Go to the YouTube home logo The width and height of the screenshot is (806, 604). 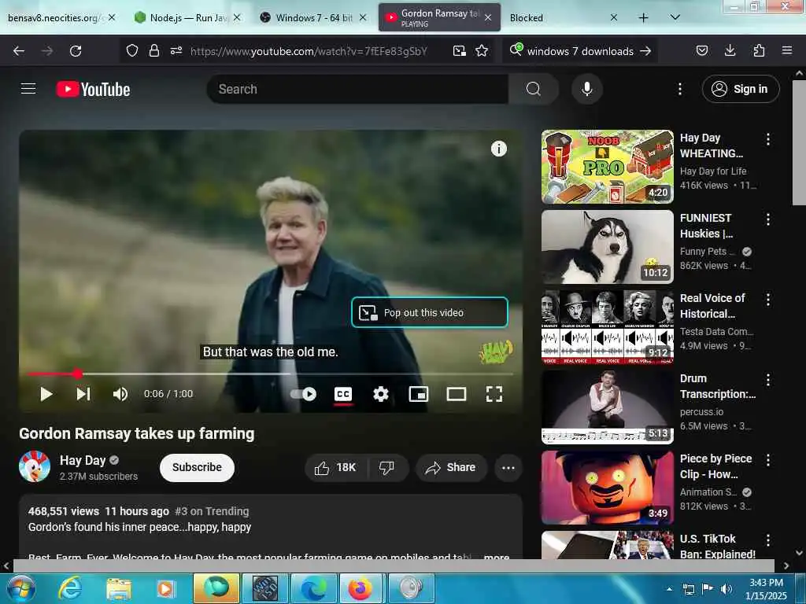pyautogui.click(x=93, y=90)
